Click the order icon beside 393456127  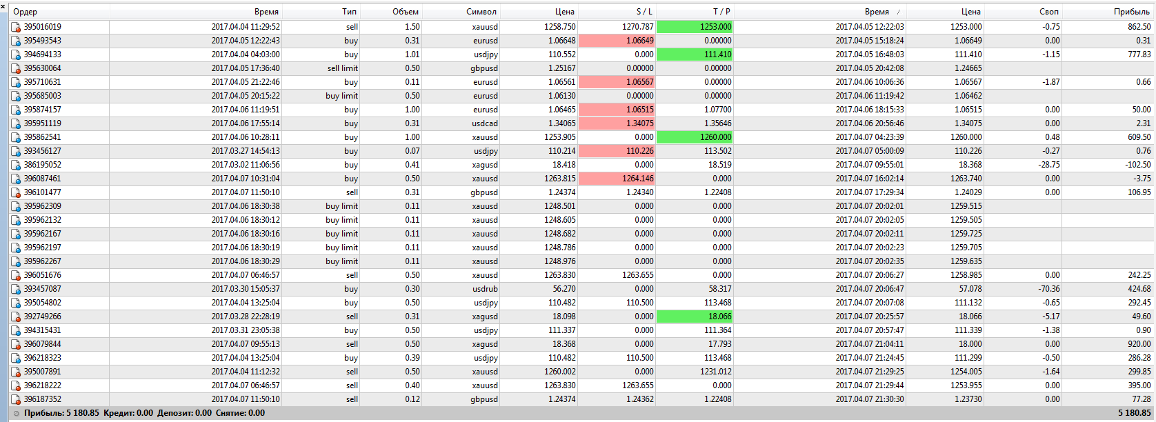click(x=15, y=151)
